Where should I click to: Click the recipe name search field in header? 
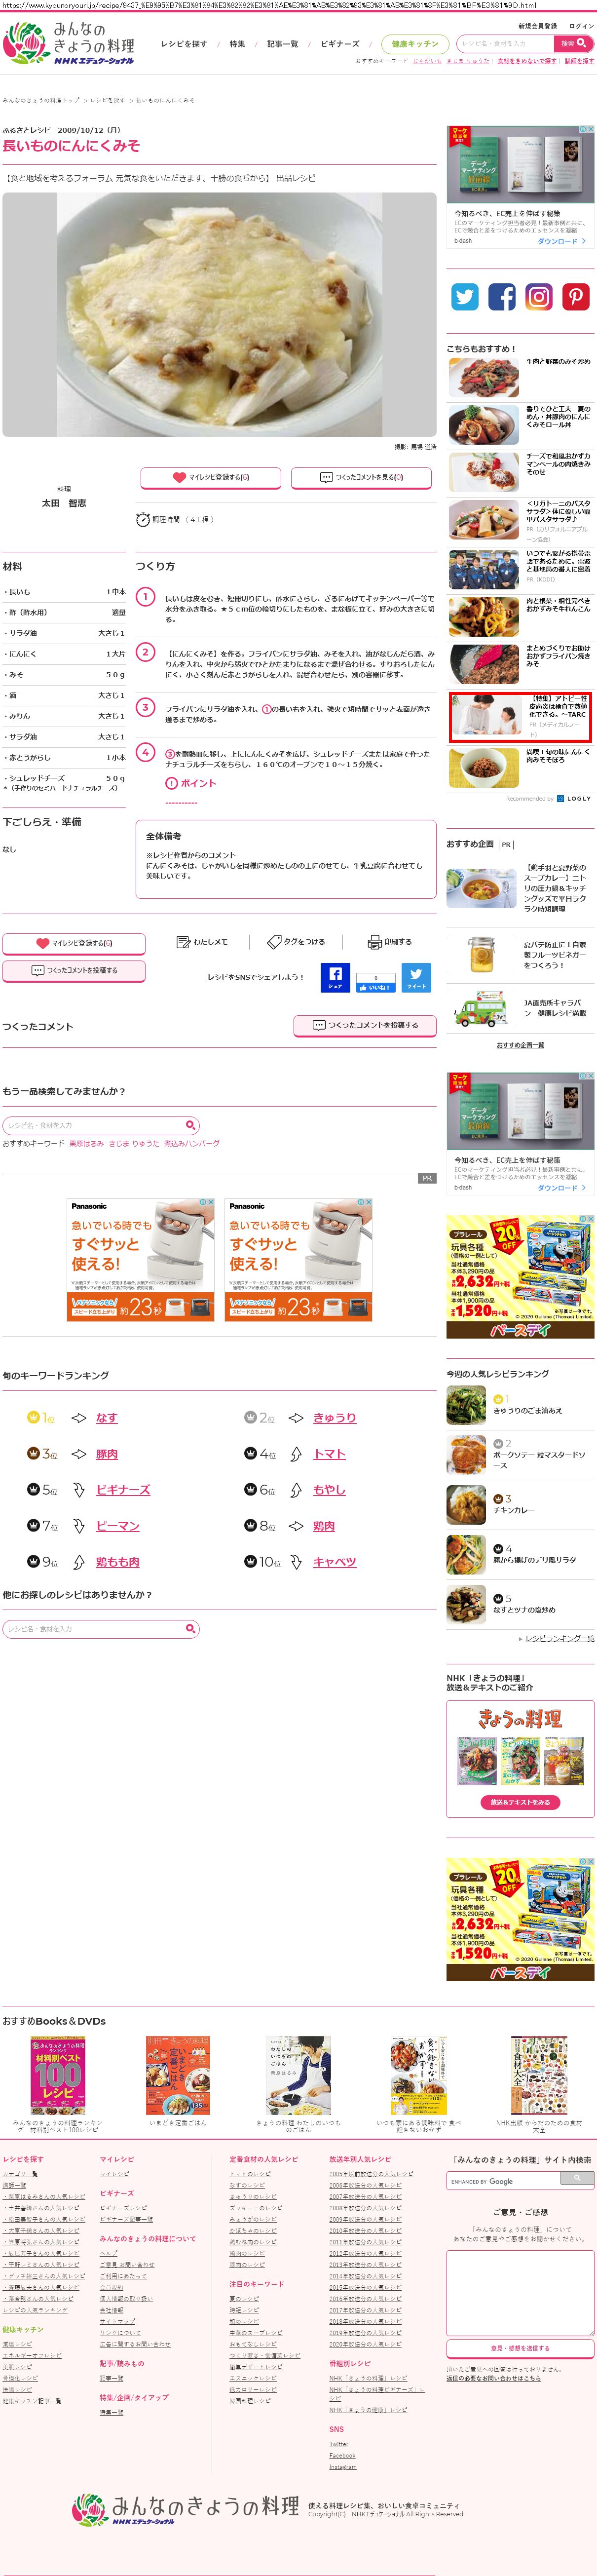click(505, 44)
